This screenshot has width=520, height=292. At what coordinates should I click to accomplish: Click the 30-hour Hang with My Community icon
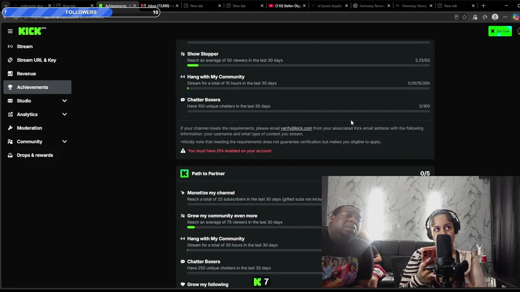183,238
